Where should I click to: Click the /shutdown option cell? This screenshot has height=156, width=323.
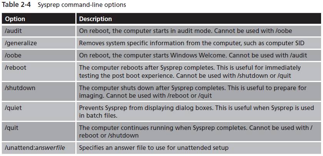pyautogui.click(x=38, y=91)
